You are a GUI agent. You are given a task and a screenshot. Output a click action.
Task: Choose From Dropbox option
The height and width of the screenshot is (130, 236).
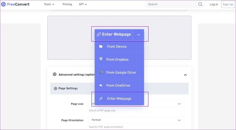coord(119,59)
